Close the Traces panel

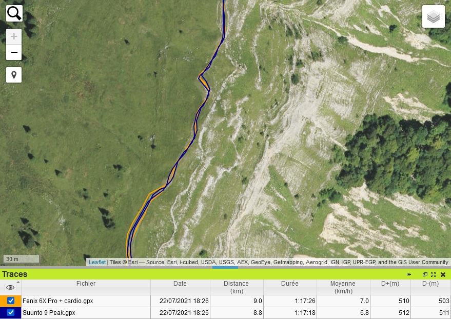tap(443, 274)
